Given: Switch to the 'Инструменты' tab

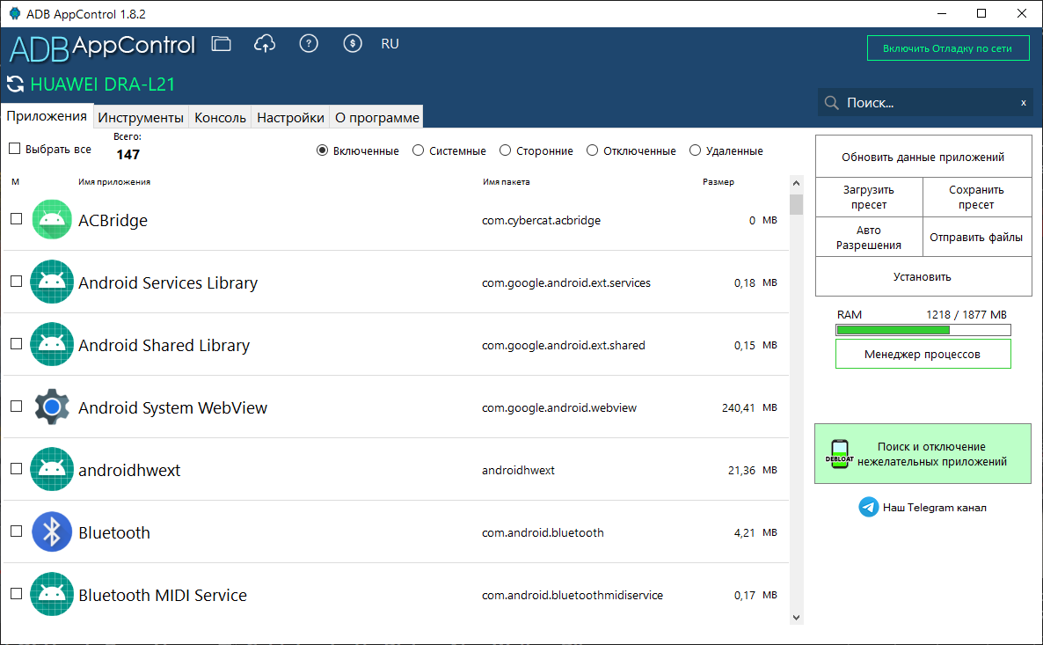Looking at the screenshot, I should coord(141,117).
